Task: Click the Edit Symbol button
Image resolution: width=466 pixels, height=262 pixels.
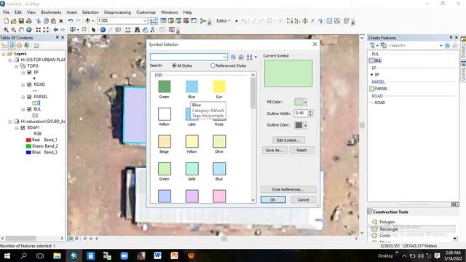Action: pyautogui.click(x=288, y=140)
